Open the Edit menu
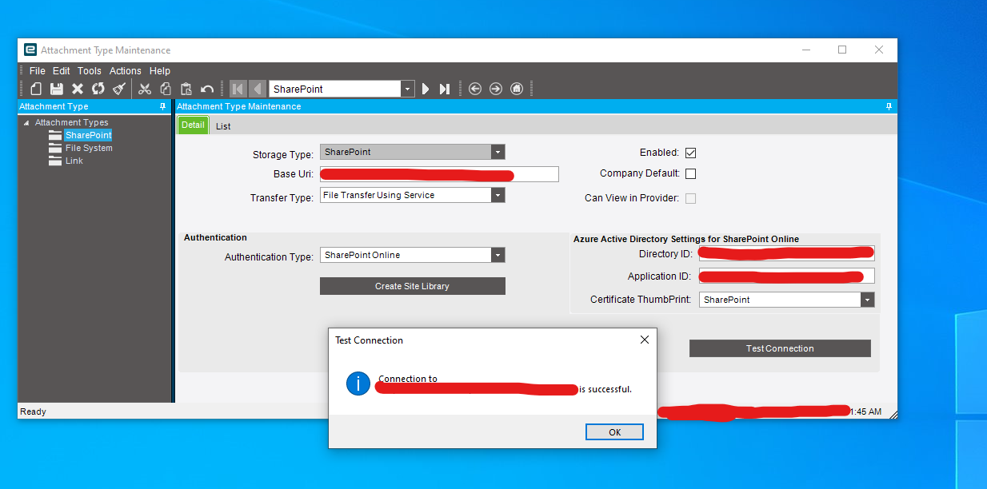 coord(62,71)
